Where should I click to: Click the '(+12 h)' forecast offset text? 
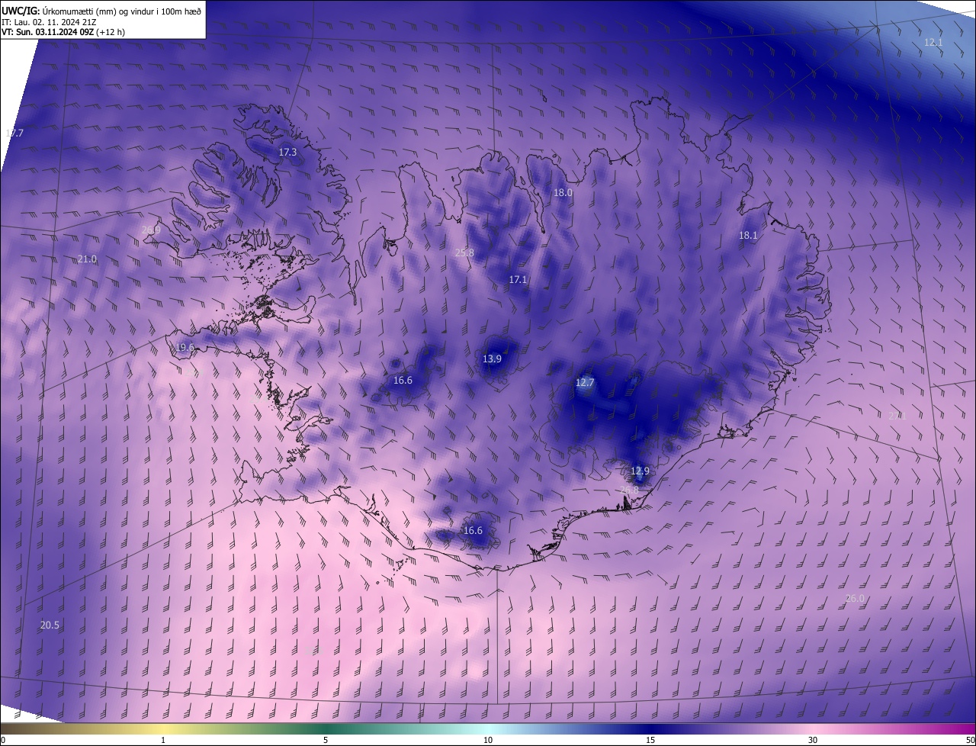click(x=111, y=32)
